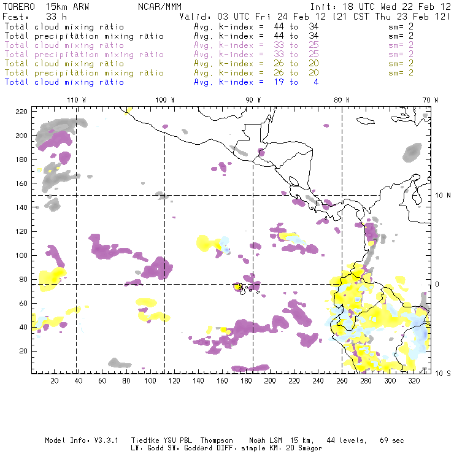The image size is (454, 454).
Task: Click the "220" tick on the vertical axis
Action: (21, 112)
